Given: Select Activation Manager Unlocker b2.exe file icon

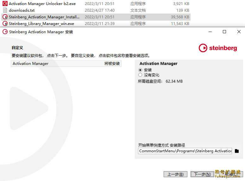Looking at the screenshot, I should [5, 3].
